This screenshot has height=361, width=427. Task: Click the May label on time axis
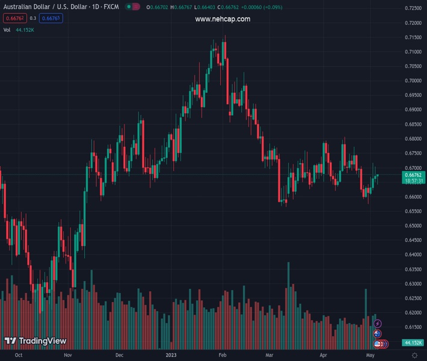[370, 356]
